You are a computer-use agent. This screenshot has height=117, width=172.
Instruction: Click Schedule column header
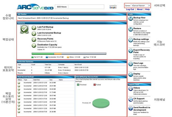click(61, 65)
